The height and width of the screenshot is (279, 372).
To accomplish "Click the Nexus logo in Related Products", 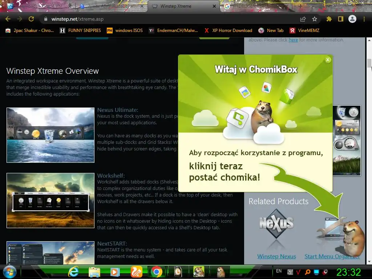I will [276, 224].
